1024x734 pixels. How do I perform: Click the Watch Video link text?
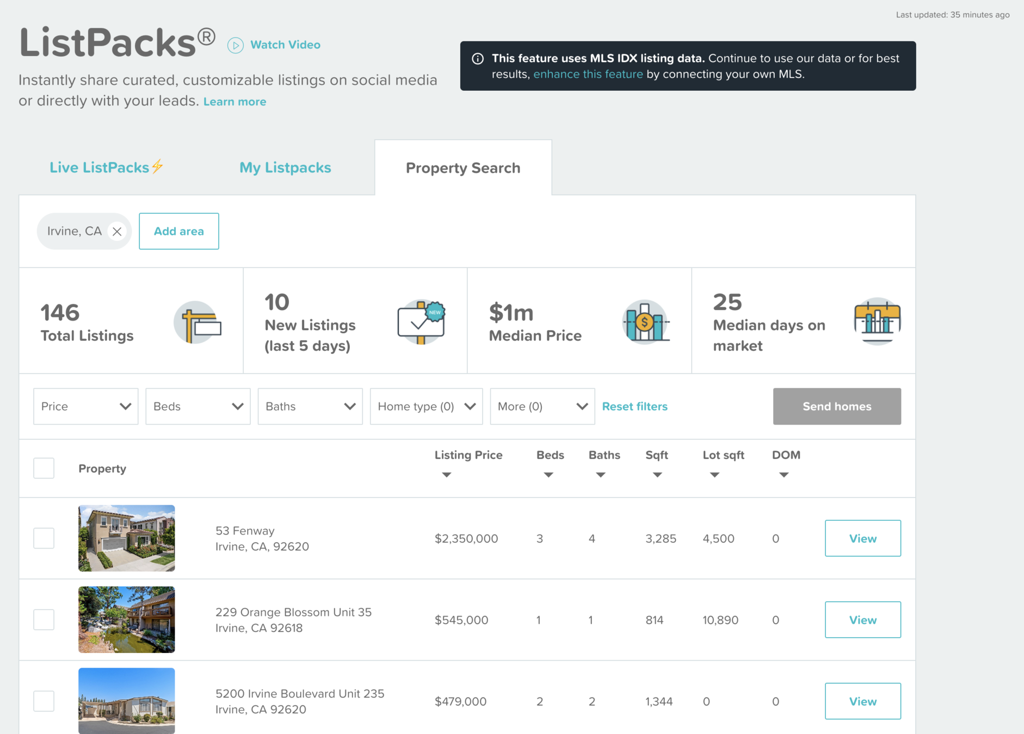pyautogui.click(x=285, y=45)
